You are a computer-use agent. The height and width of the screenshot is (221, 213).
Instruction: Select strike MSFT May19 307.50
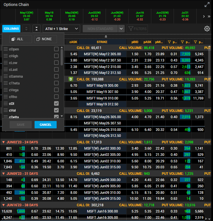[103, 92]
